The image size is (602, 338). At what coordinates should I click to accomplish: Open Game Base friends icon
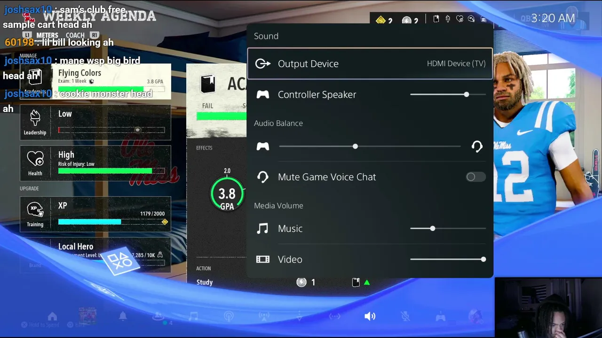158,316
